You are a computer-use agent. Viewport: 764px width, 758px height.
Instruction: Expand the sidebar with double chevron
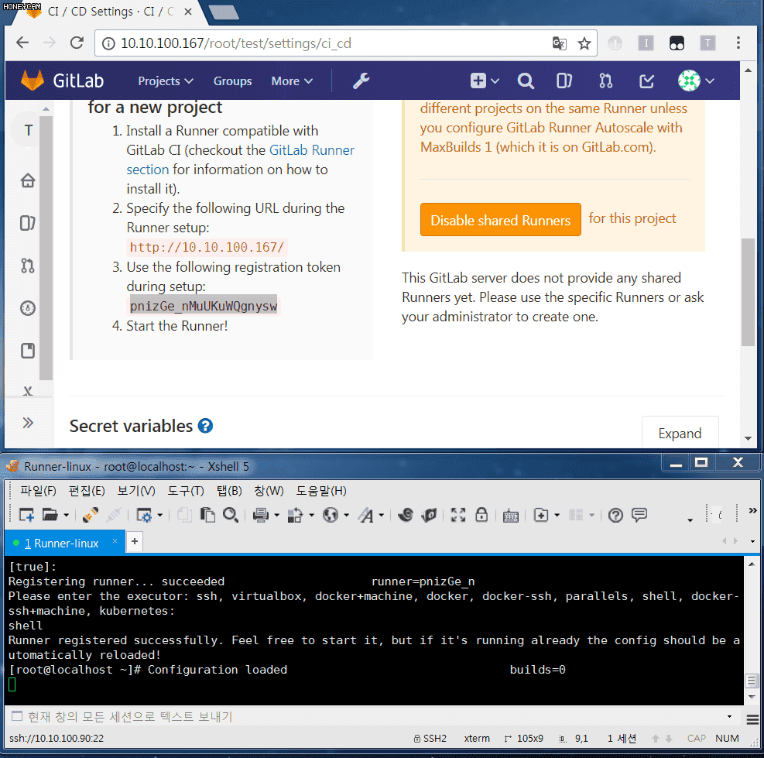pos(28,423)
